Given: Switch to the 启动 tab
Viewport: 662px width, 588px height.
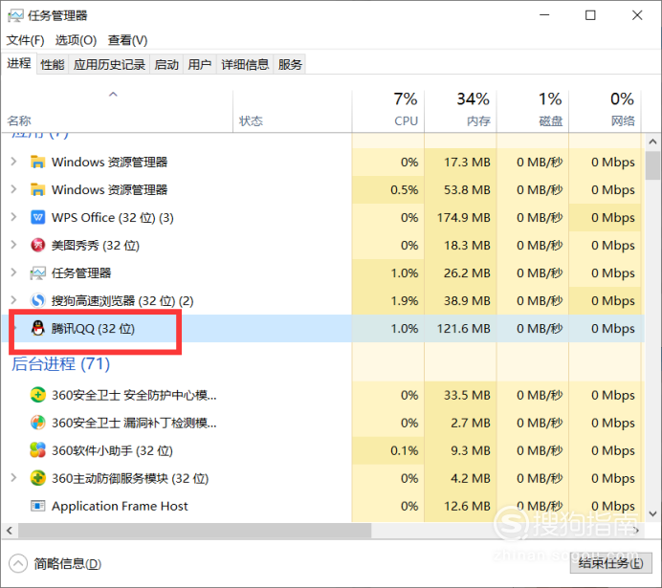Looking at the screenshot, I should pos(166,65).
